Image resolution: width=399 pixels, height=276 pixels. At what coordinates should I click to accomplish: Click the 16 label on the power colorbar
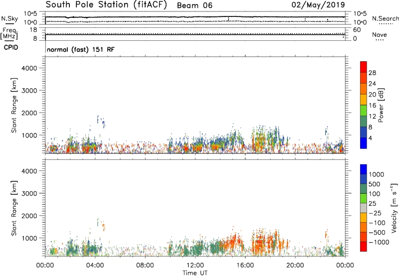coord(372,106)
